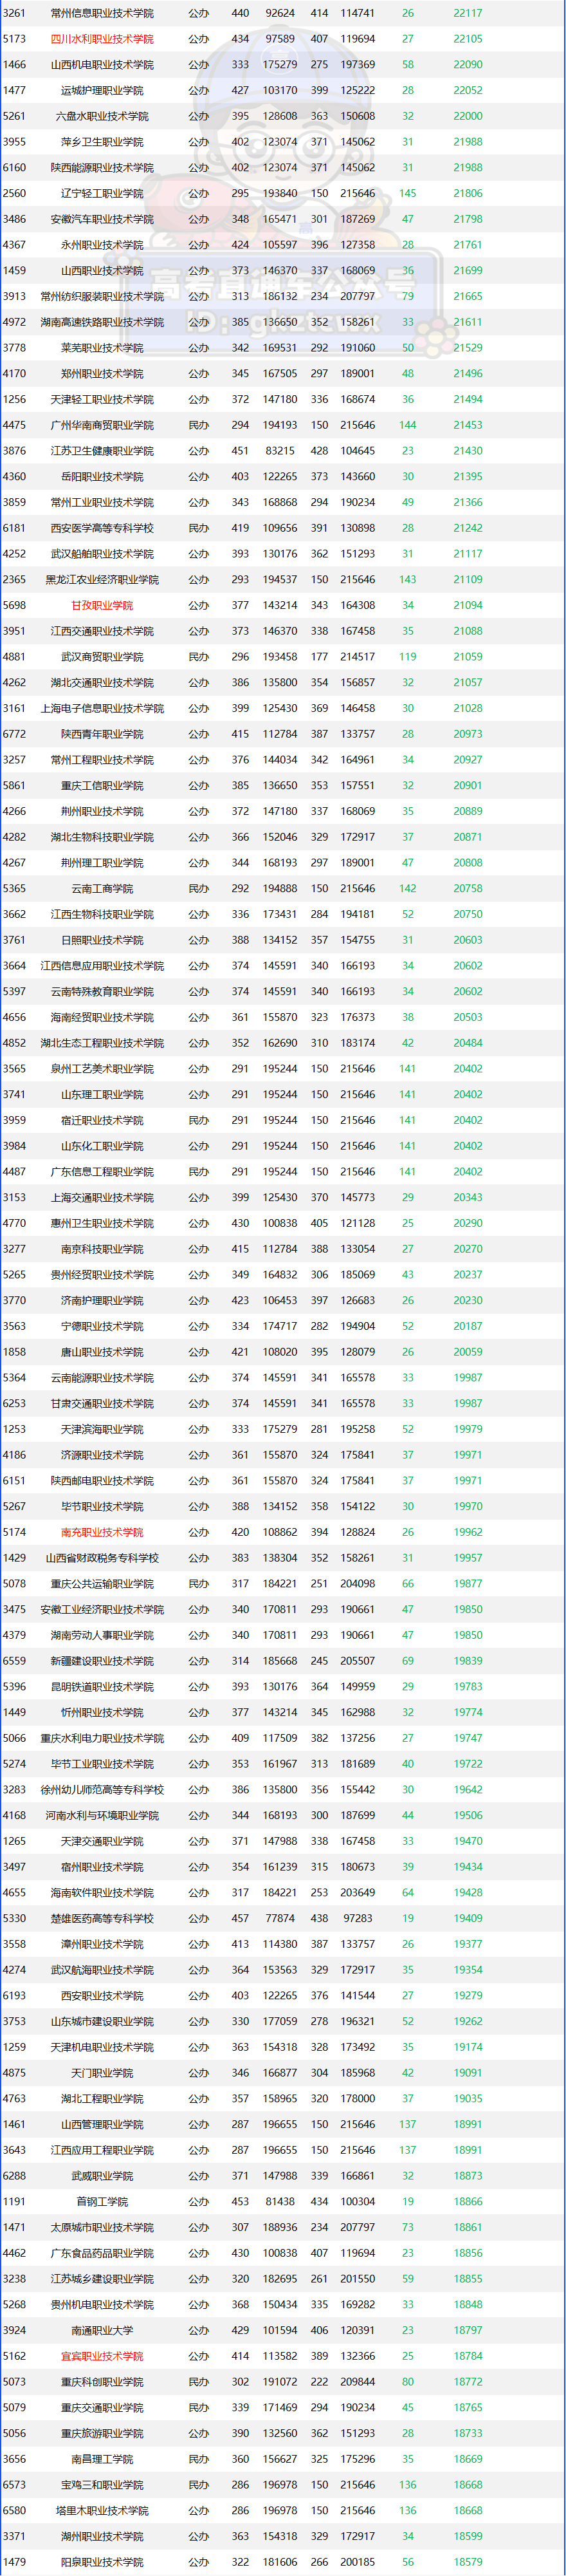Select school name 甘肃交通职业技术学院
The width and height of the screenshot is (566, 2576).
pyautogui.click(x=102, y=1403)
